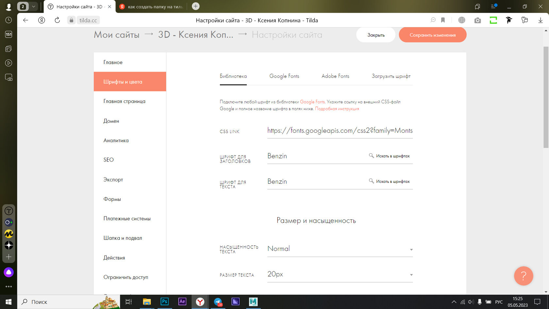Switch to the 'как создать папку' browser tab
The image size is (549, 309).
click(x=151, y=7)
